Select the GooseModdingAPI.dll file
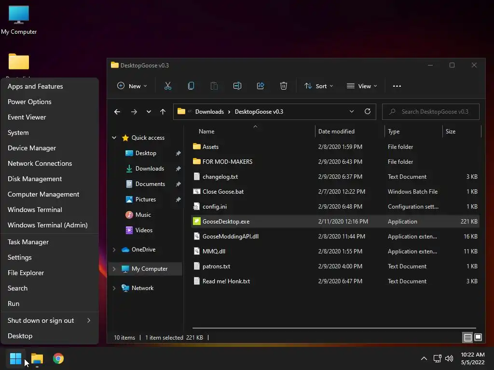Image resolution: width=494 pixels, height=370 pixels. click(336, 236)
